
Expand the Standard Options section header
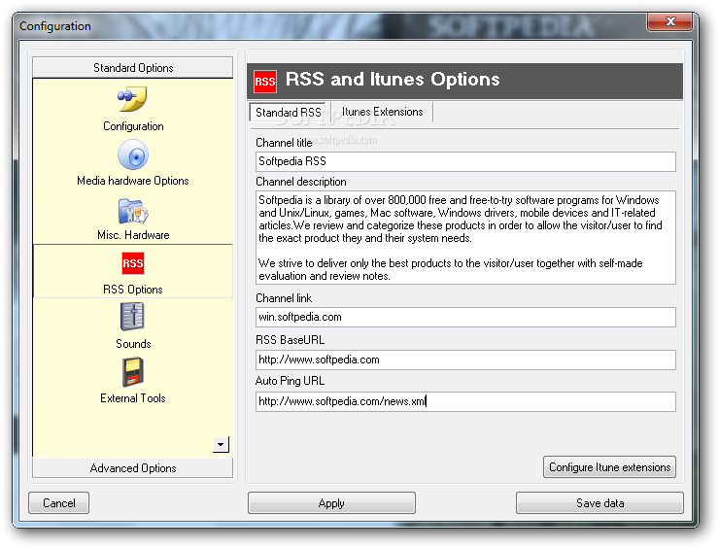[133, 68]
